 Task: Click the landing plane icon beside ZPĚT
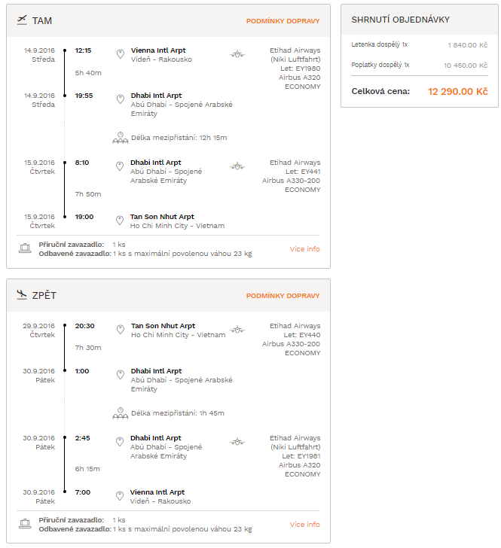22,294
